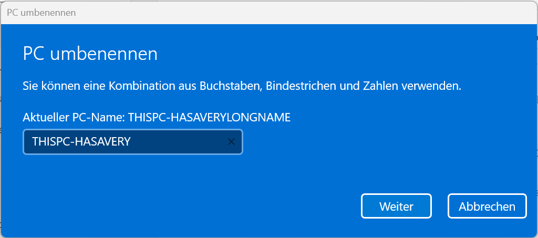This screenshot has height=238, width=538.
Task: Clear the PC name field with X icon
Action: point(231,142)
